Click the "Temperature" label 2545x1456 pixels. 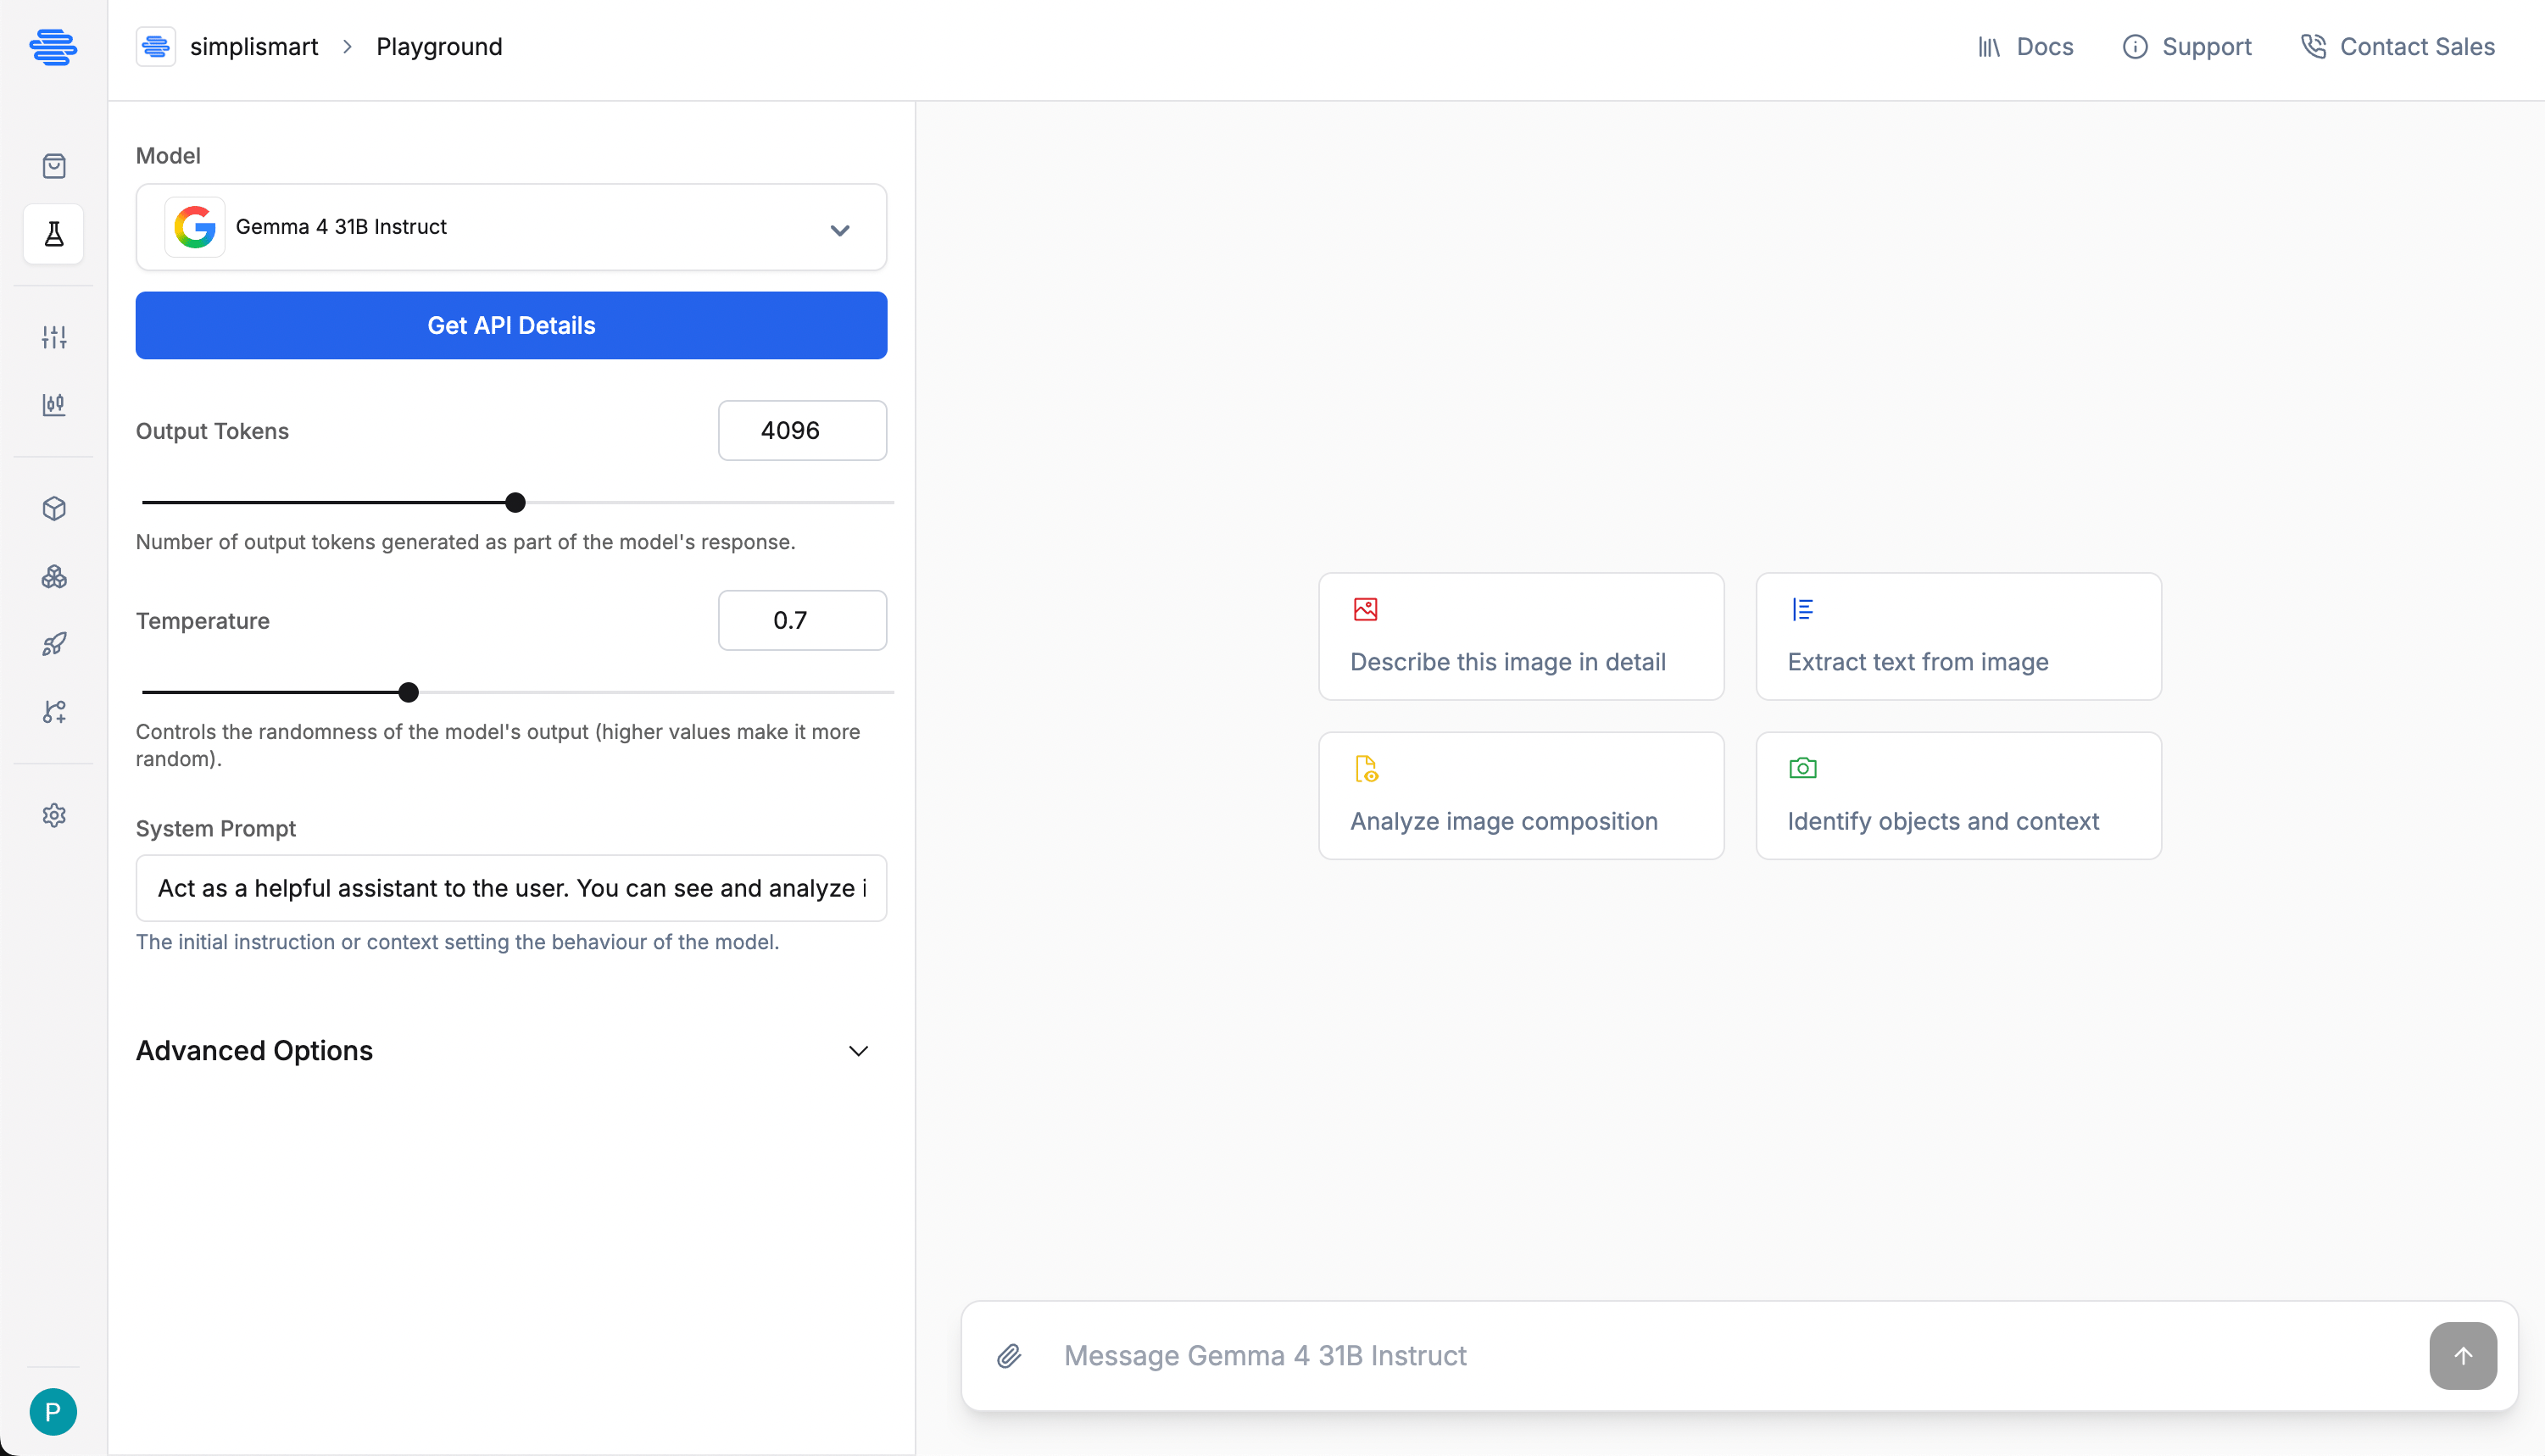click(x=203, y=621)
